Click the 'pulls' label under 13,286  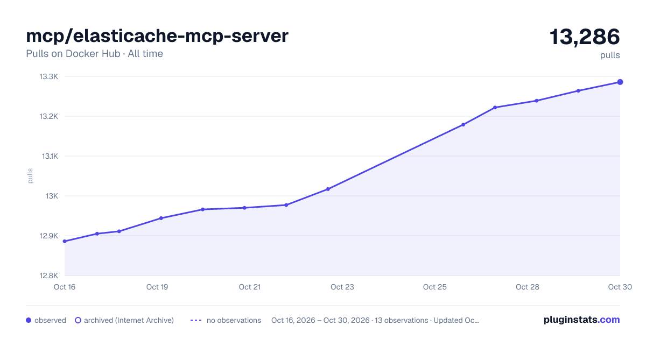(610, 55)
